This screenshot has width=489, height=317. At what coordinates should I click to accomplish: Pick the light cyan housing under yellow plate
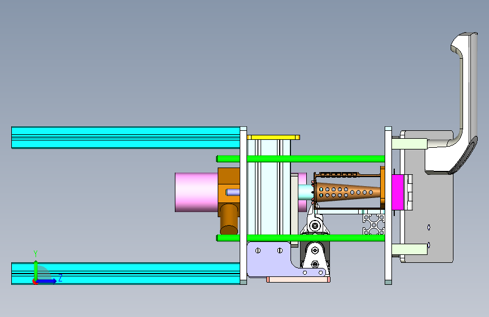point(269,187)
